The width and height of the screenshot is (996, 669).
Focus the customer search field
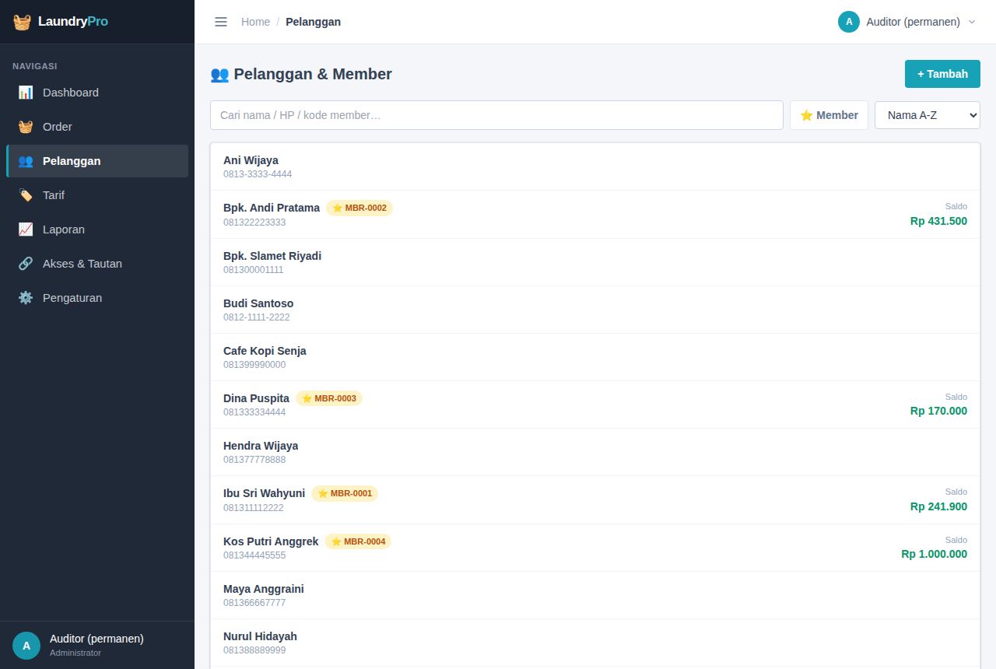(496, 115)
